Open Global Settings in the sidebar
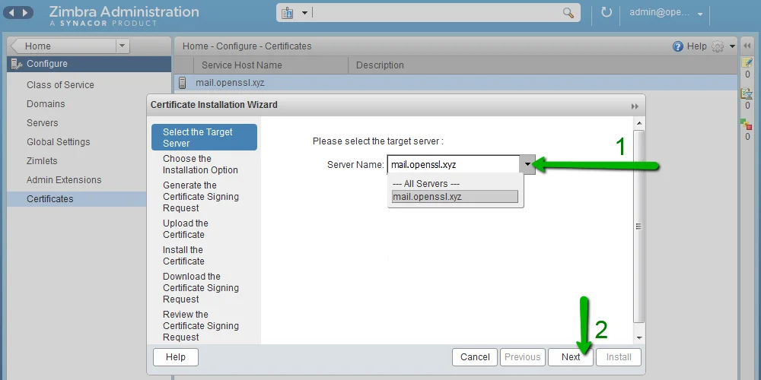761x380 pixels. coord(58,142)
